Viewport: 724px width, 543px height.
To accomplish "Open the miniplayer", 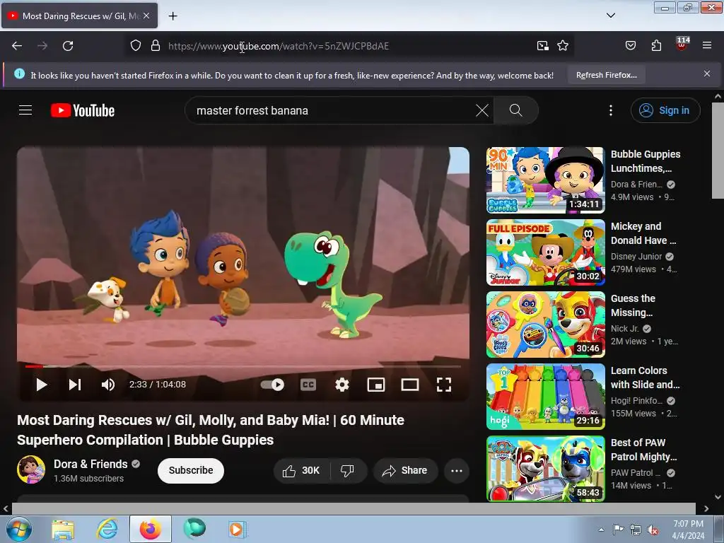I will pyautogui.click(x=376, y=385).
